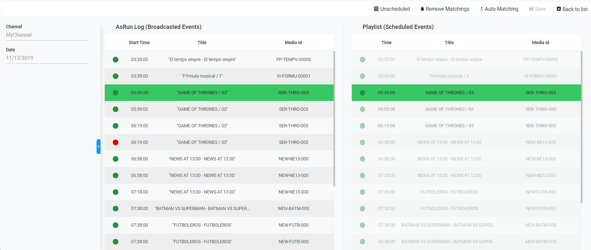
Task: Click the Save floppy disk icon
Action: tap(531, 9)
